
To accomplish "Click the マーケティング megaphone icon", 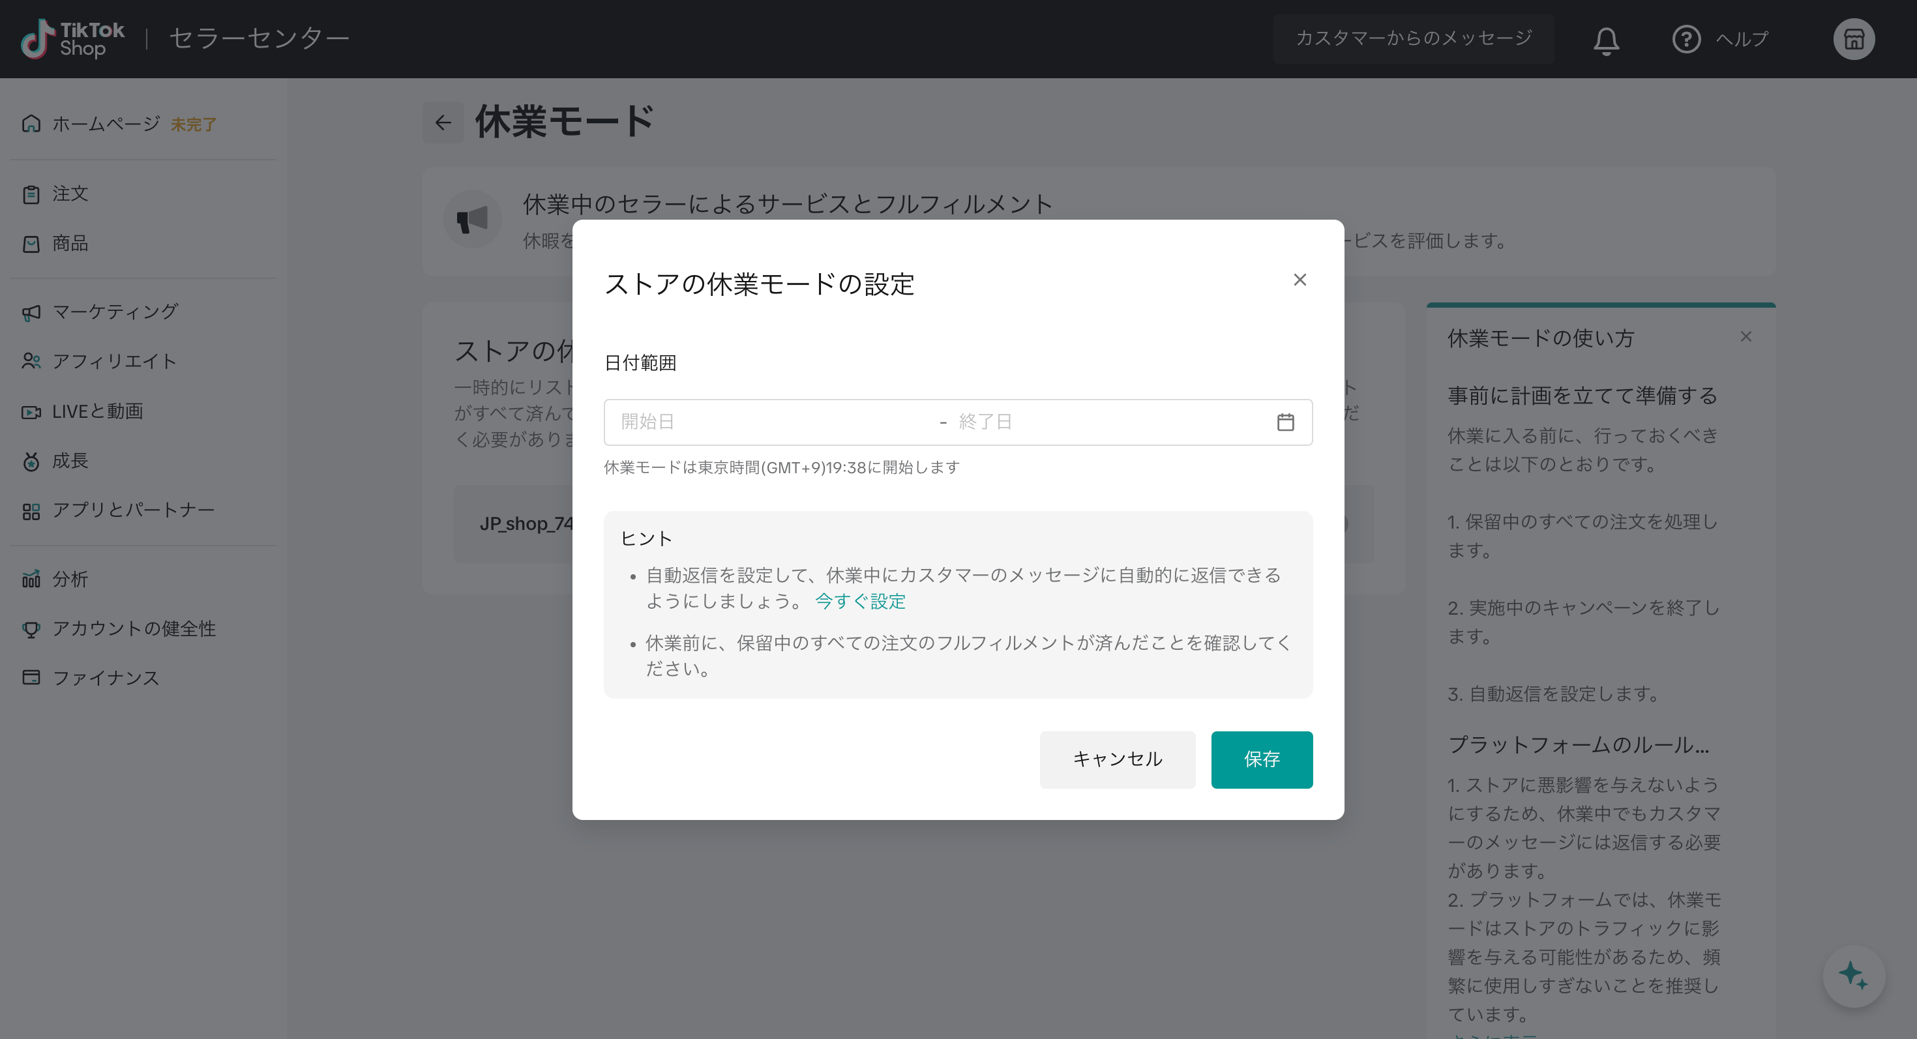I will pos(31,312).
